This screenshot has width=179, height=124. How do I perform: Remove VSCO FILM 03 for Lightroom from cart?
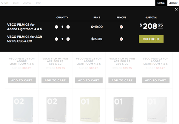coord(121,27)
